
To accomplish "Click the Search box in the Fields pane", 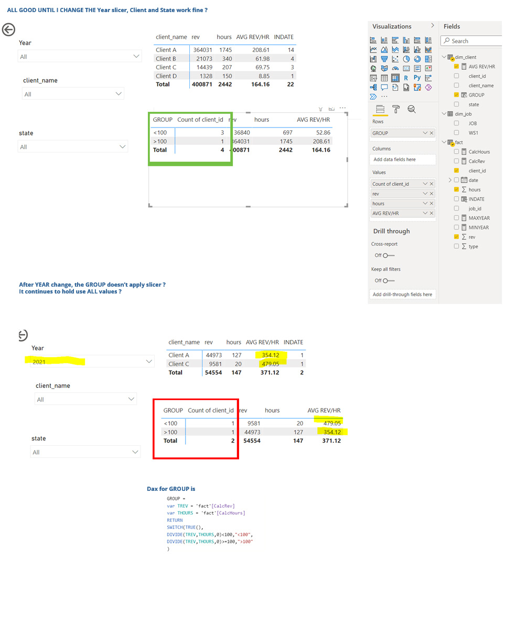I will point(472,41).
